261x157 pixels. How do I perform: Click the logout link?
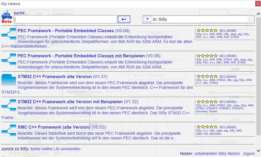click(x=249, y=153)
